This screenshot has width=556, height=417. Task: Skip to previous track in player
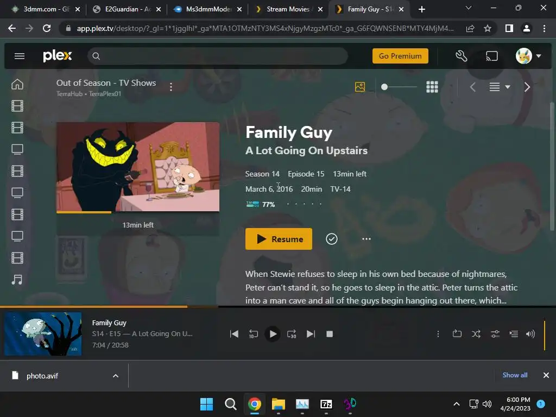234,334
